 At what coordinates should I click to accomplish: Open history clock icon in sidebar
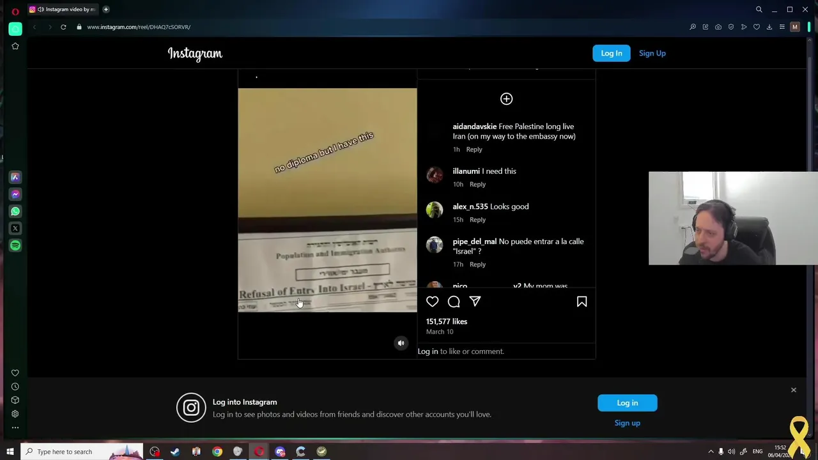click(x=15, y=387)
